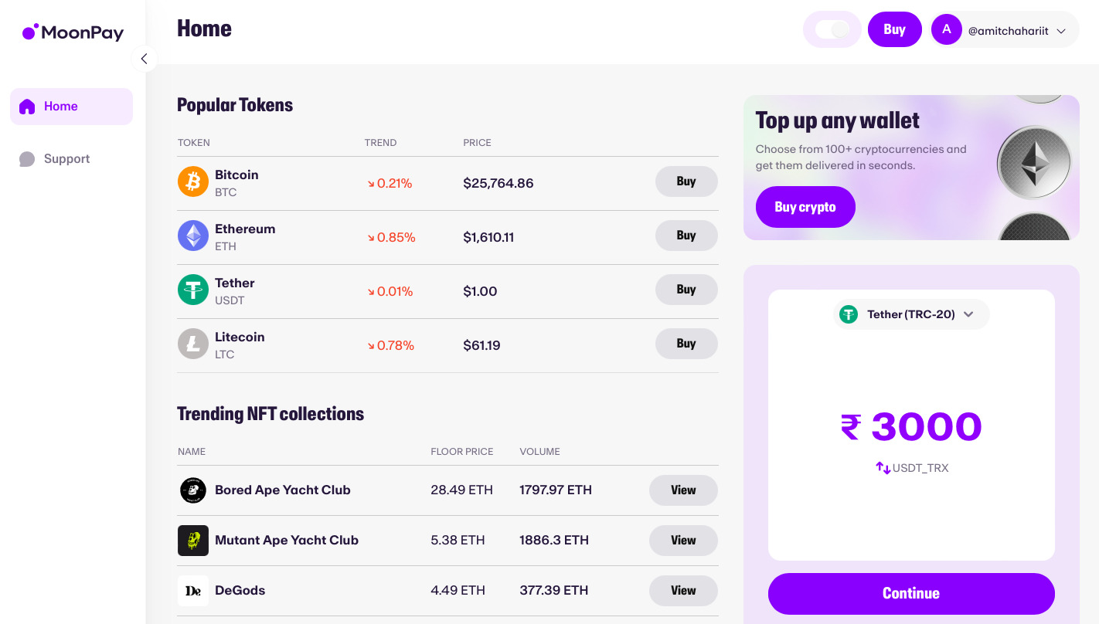Click the purple A avatar icon
Viewport: 1099px width, 624px height.
(x=946, y=29)
